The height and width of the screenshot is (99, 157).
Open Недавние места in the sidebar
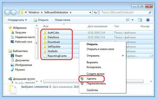coord(25,37)
